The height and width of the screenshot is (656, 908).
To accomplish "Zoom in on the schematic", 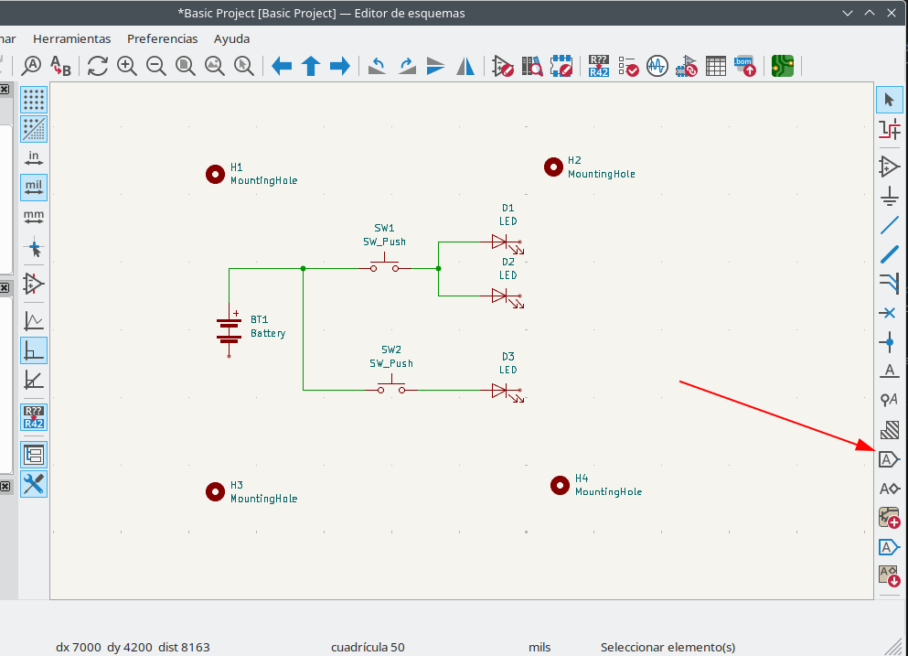I will [127, 66].
